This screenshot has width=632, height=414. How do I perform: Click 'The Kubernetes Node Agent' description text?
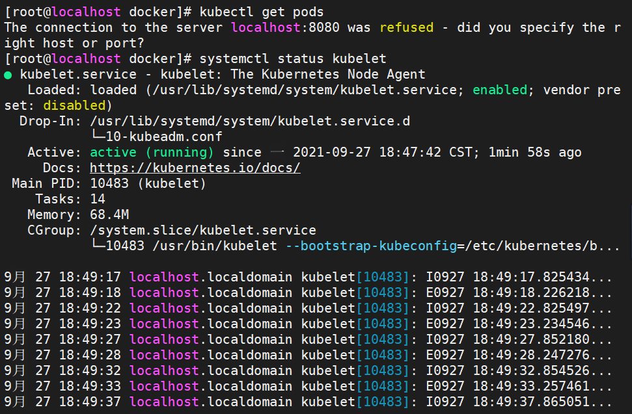click(x=327, y=75)
